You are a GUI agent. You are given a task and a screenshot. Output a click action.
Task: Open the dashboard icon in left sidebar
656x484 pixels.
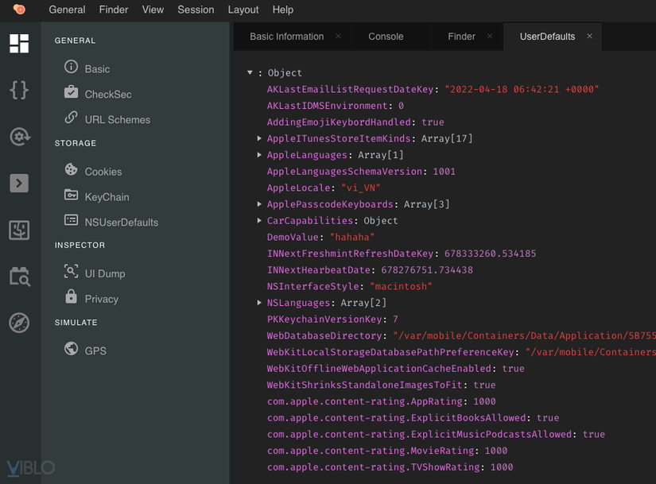(19, 44)
